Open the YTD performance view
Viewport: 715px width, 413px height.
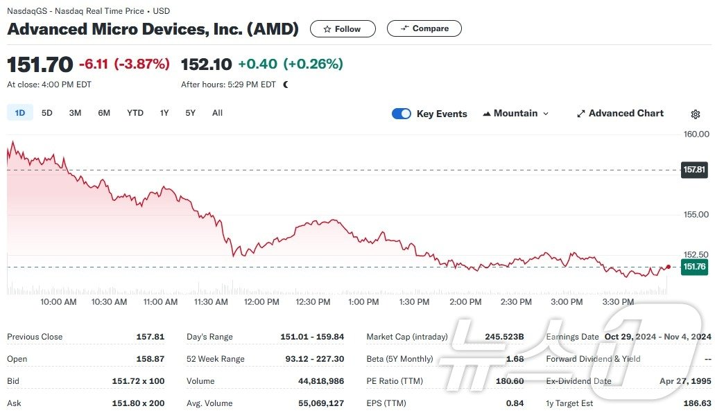tap(135, 112)
